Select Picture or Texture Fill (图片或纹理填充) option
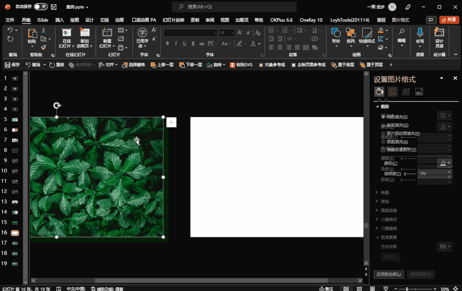Screen dimensions: 462x291 (x=383, y=134)
